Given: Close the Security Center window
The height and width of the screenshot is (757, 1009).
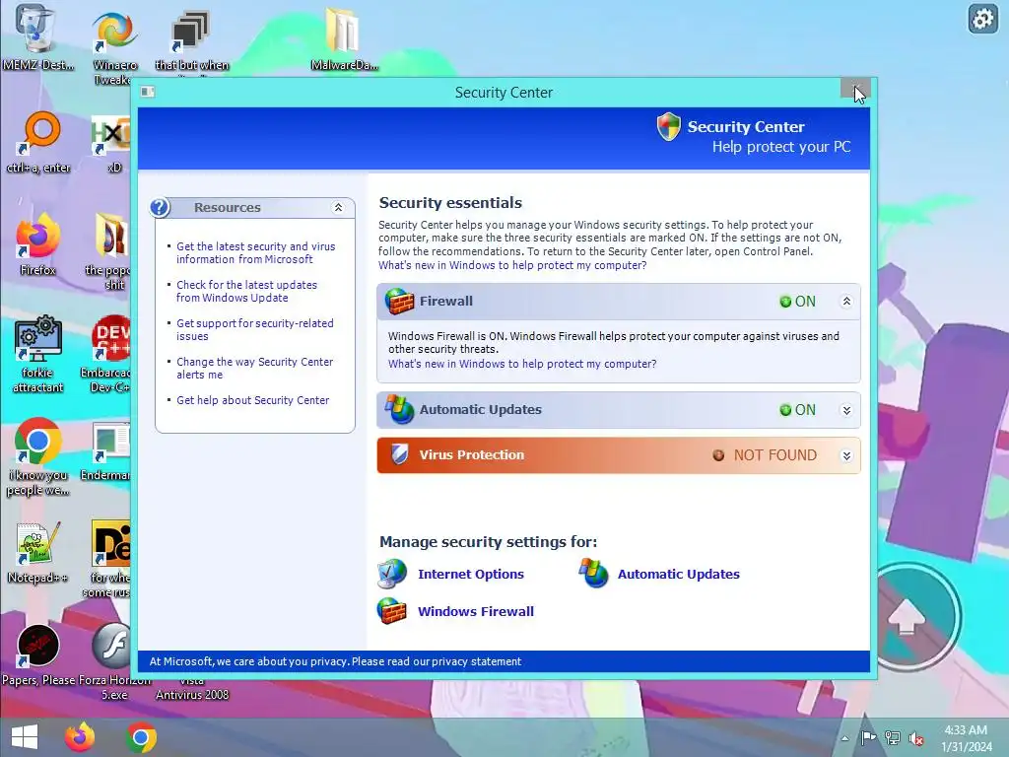Looking at the screenshot, I should pos(855,88).
